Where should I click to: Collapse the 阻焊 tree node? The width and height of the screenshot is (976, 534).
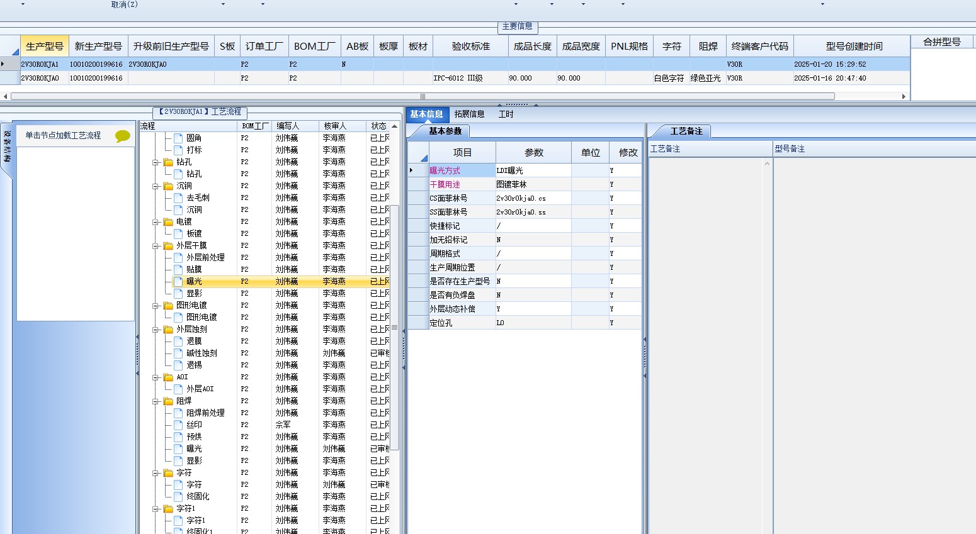click(156, 401)
